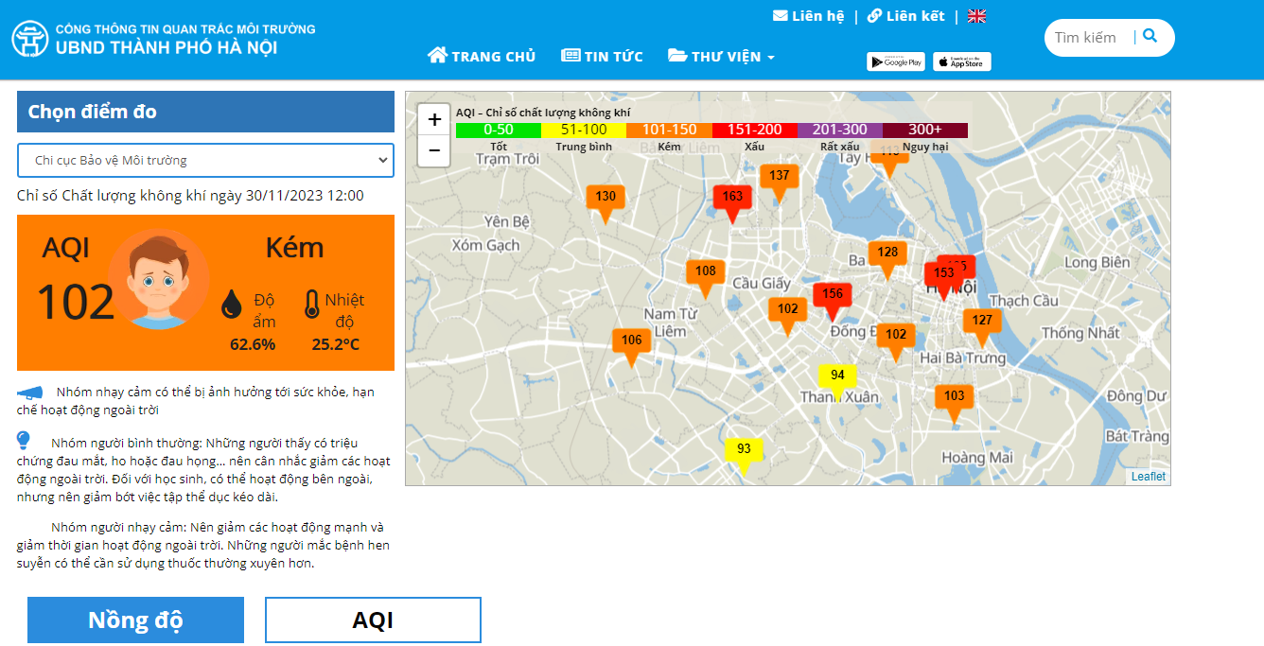Click the orange 130 AQI station marker
Viewport: 1264px width, 646px height.
pyautogui.click(x=606, y=198)
